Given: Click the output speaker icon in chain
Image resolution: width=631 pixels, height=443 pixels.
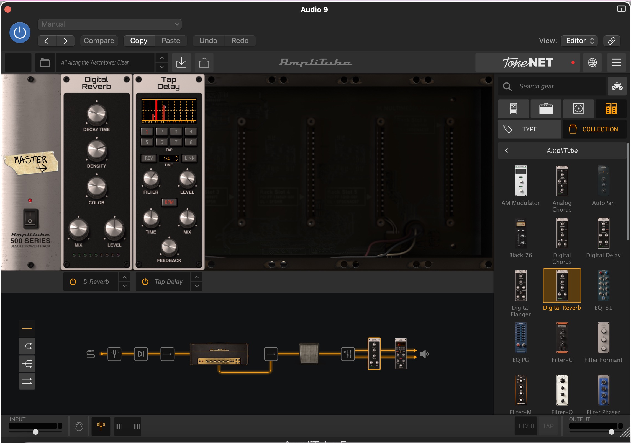Looking at the screenshot, I should pos(424,354).
